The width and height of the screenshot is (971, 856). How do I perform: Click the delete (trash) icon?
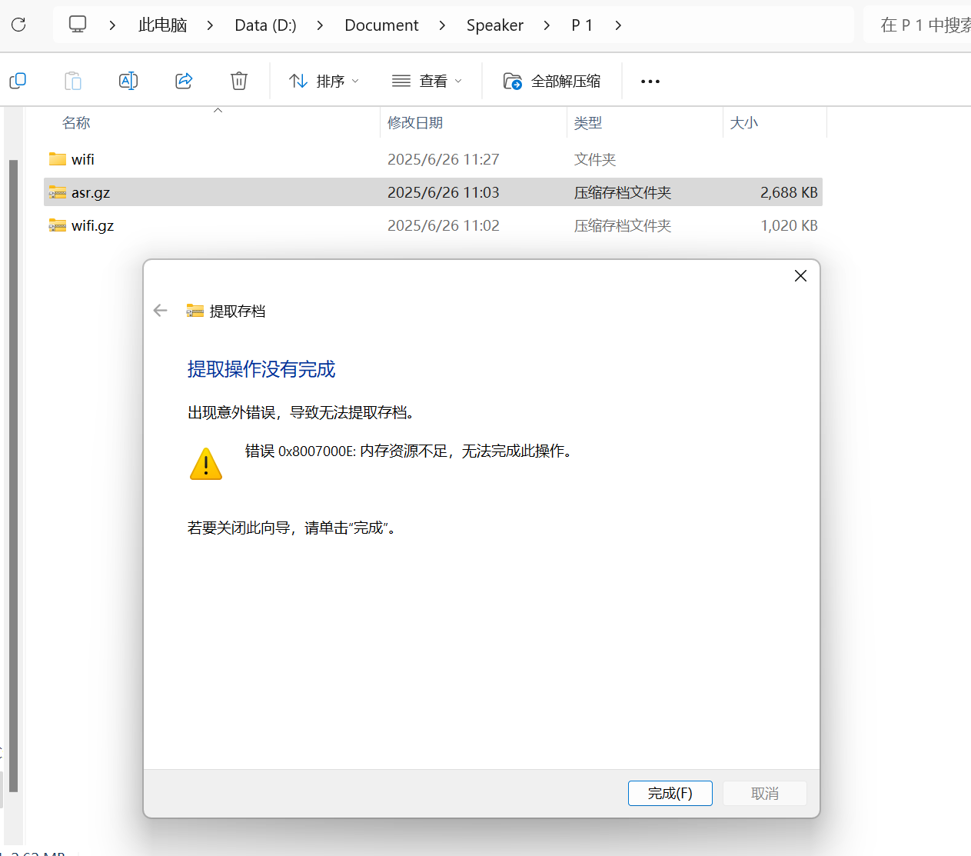pyautogui.click(x=238, y=80)
